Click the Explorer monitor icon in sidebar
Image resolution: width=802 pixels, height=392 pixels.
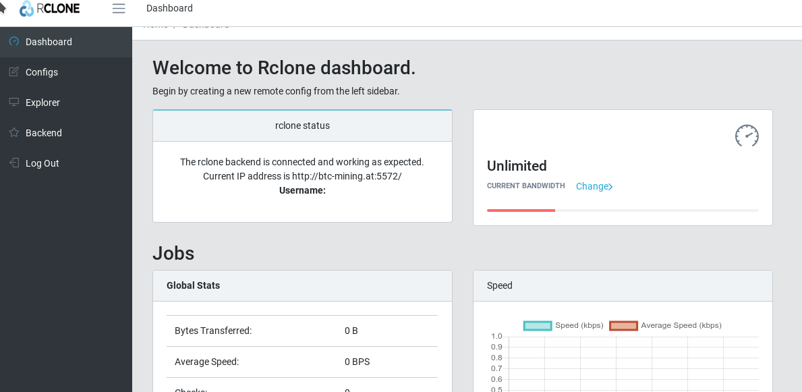(x=14, y=102)
